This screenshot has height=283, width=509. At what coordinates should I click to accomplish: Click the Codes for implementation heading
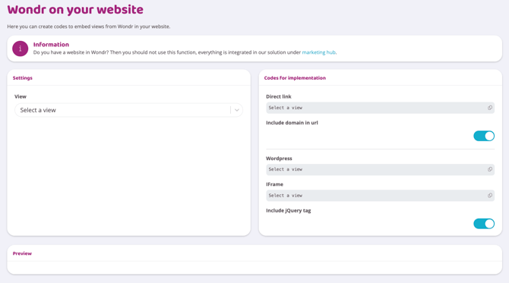tap(295, 78)
